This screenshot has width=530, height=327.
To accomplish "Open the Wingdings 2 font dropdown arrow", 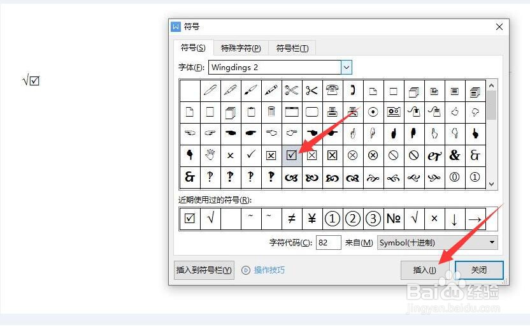I will click(347, 68).
